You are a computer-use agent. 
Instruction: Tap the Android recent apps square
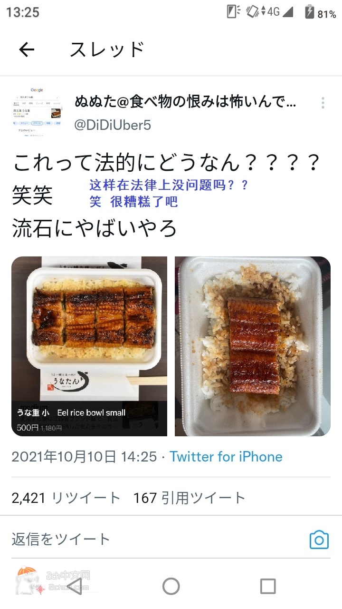268,586
